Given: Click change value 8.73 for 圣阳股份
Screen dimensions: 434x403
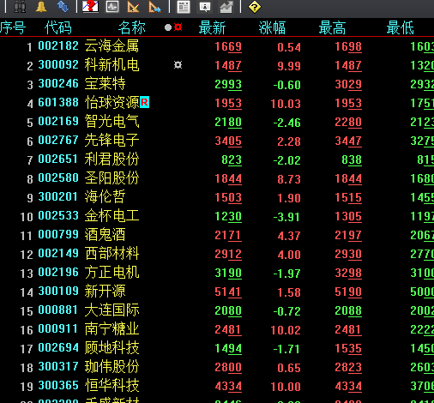Looking at the screenshot, I should 289,179.
